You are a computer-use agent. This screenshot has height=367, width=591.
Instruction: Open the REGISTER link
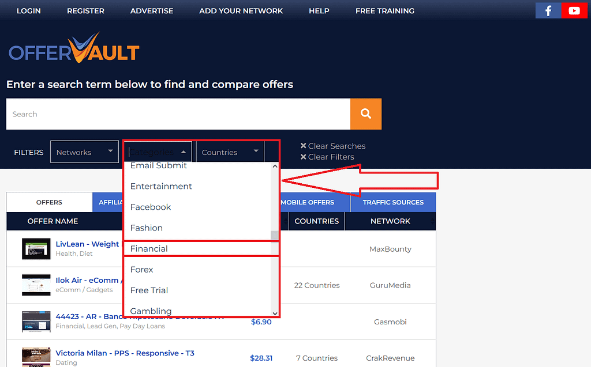coord(85,11)
